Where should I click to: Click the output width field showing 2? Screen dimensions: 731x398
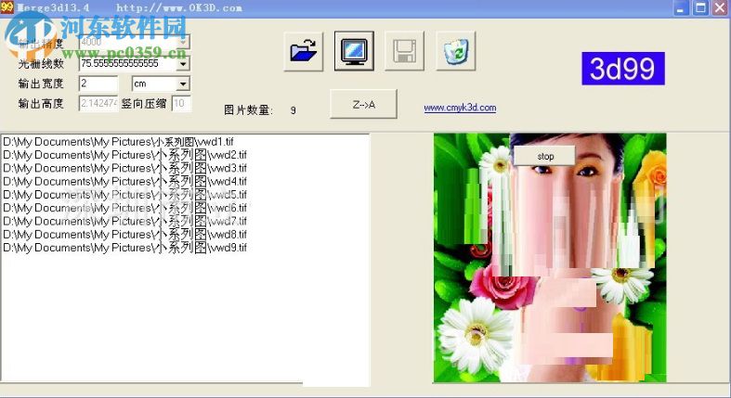pos(98,83)
